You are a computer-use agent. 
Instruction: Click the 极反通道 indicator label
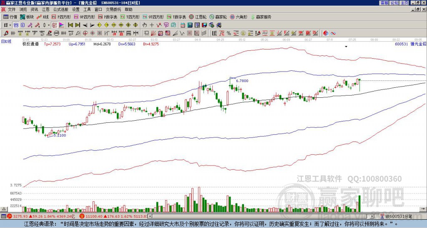pyautogui.click(x=30, y=44)
